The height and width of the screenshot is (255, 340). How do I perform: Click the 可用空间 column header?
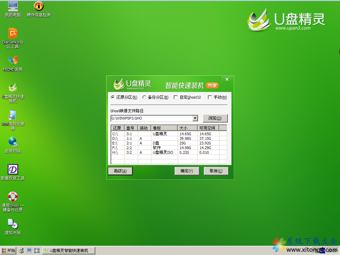coord(208,128)
